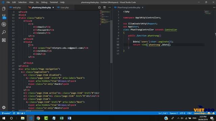This screenshot has width=216, height=121.
Task: Click the left editor minimap
Action: (105, 17)
